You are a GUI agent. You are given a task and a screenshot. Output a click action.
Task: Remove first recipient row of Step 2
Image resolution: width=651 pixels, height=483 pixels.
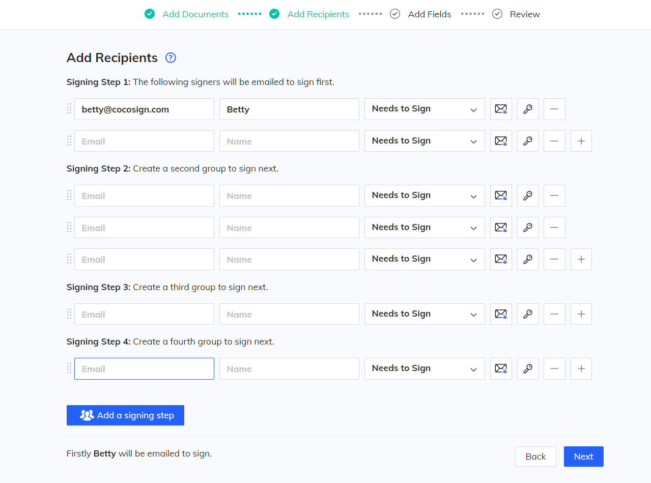(554, 195)
